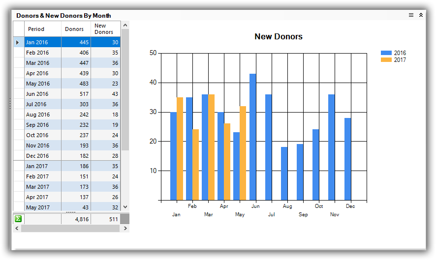Click the blue 2016 legend swatch
This screenshot has height=260, width=436.
point(386,53)
